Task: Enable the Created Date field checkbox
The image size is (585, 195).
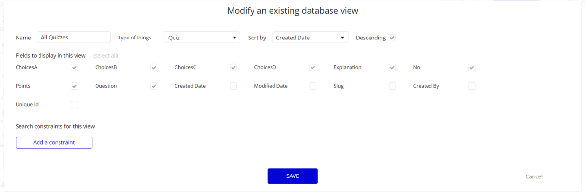Action: pos(234,86)
